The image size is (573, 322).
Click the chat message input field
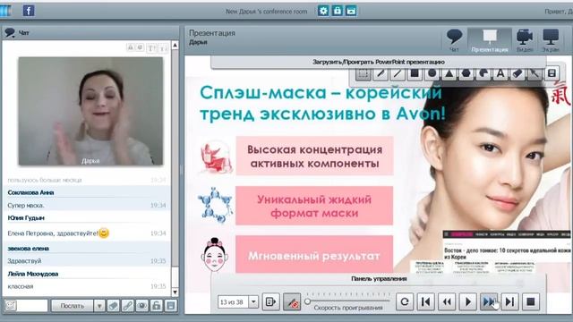click(32, 305)
